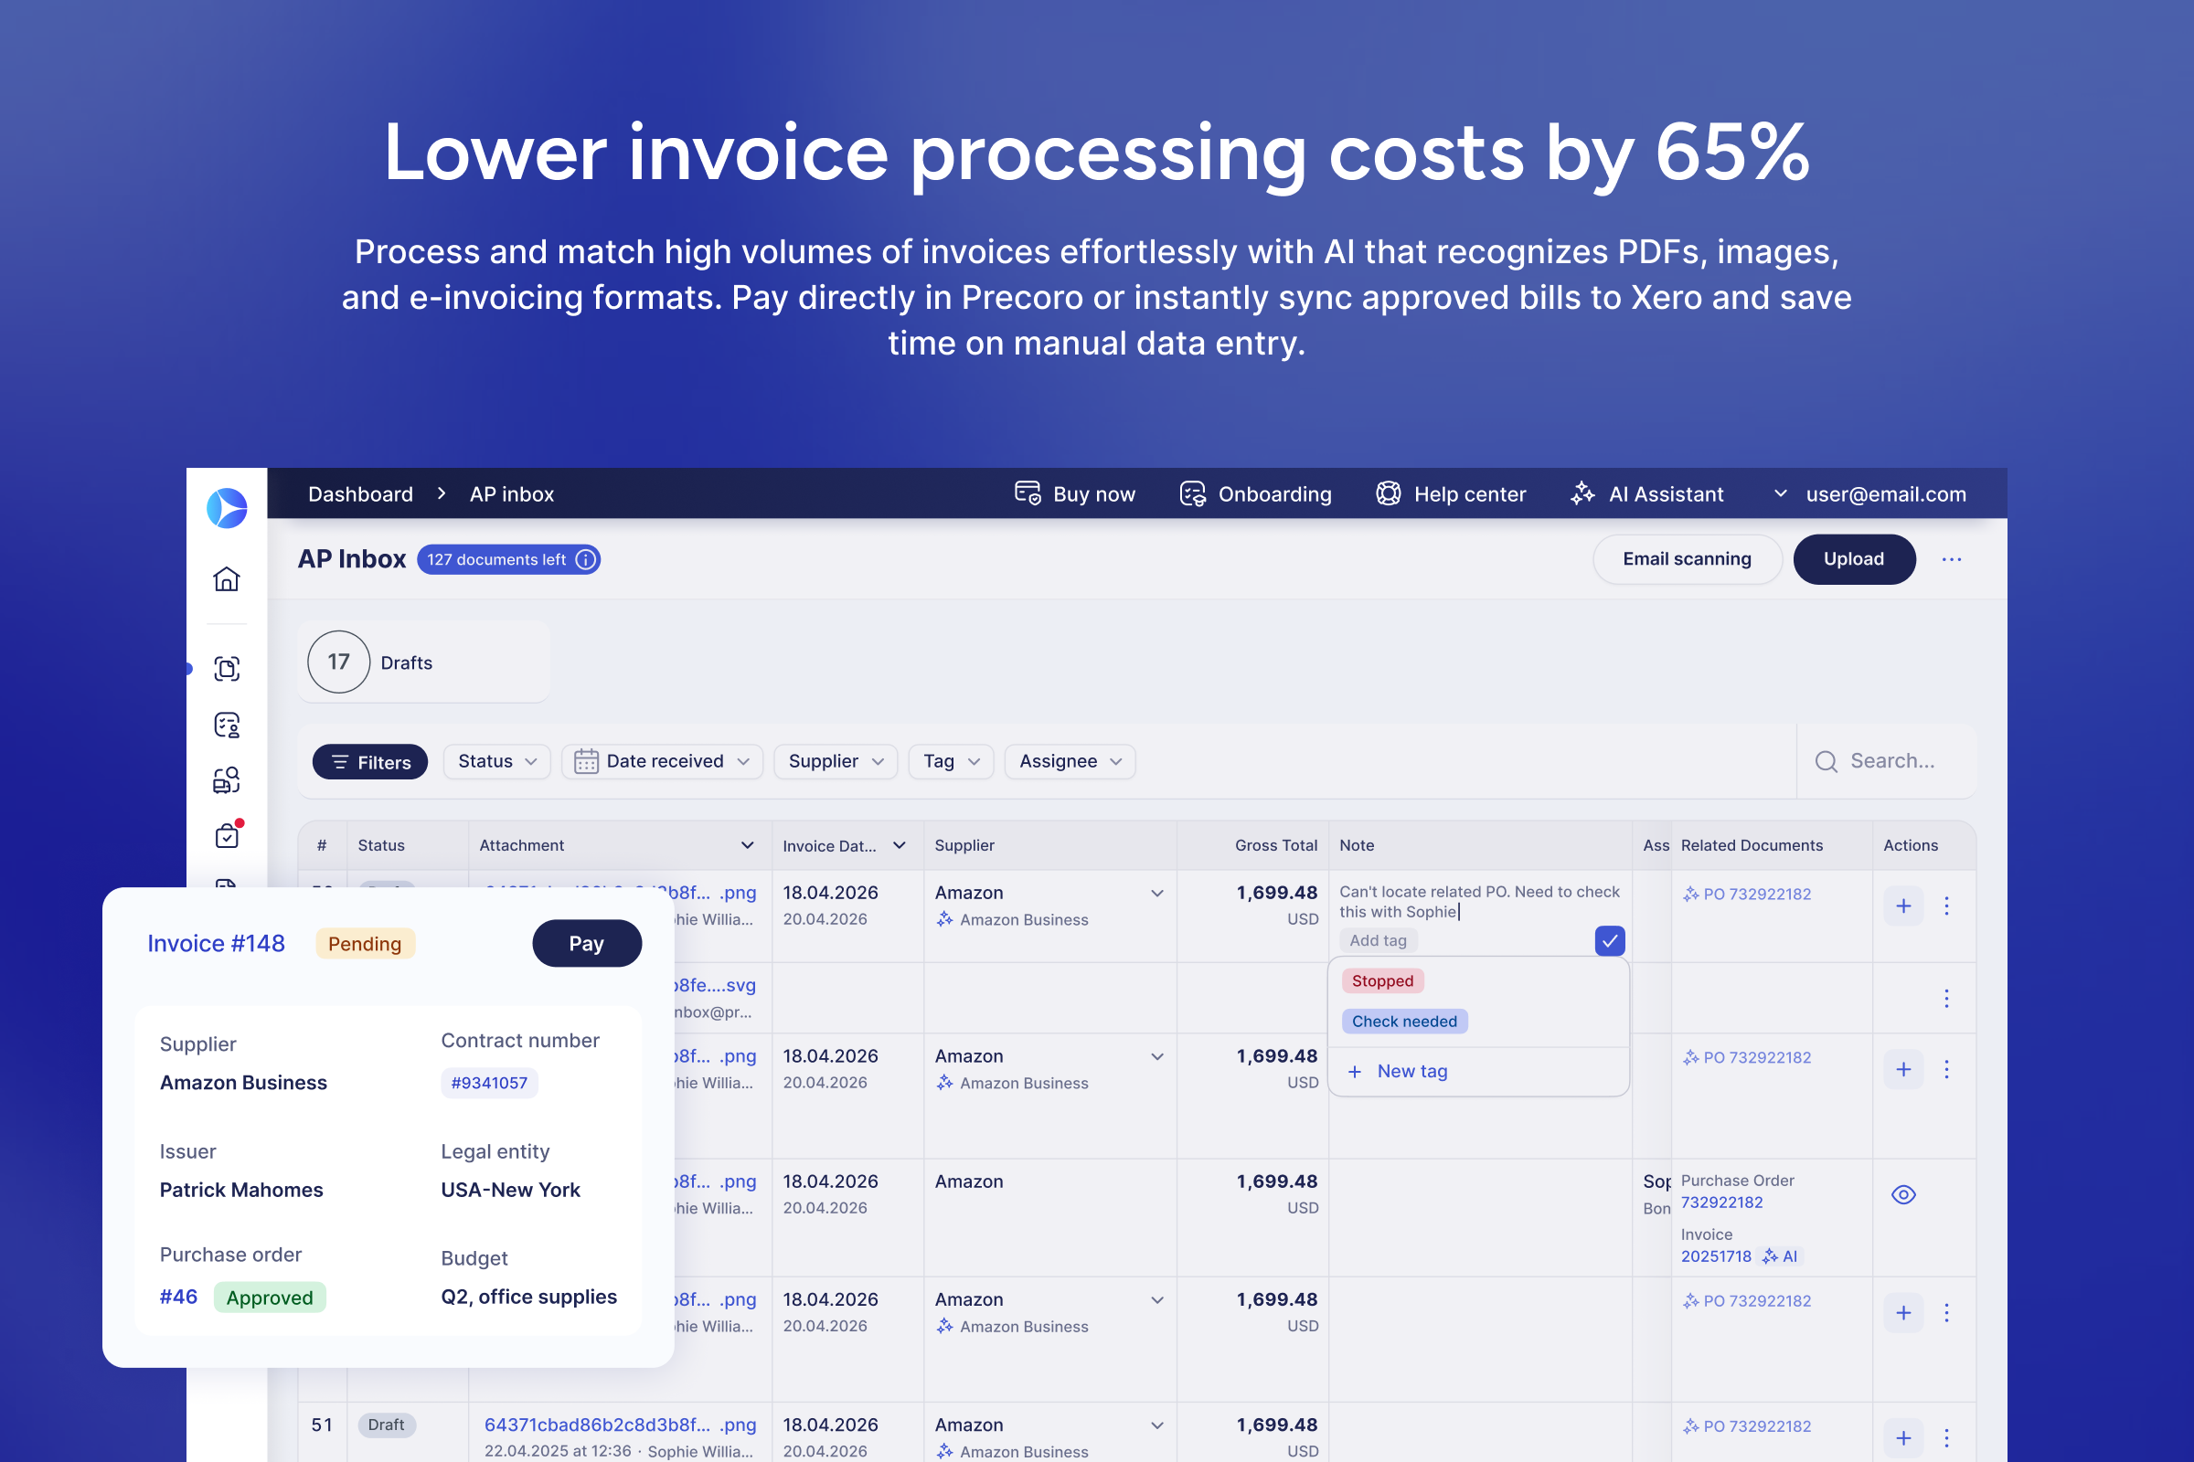
Task: Click the Add tag field
Action: click(x=1378, y=941)
